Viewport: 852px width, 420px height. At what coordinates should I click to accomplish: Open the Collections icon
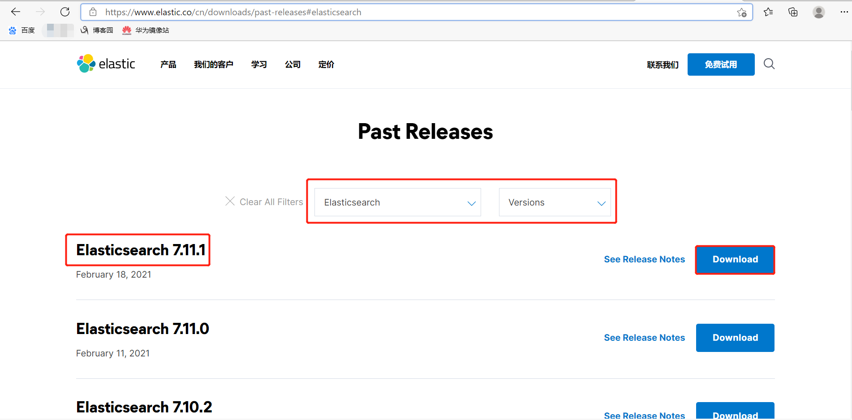click(793, 12)
